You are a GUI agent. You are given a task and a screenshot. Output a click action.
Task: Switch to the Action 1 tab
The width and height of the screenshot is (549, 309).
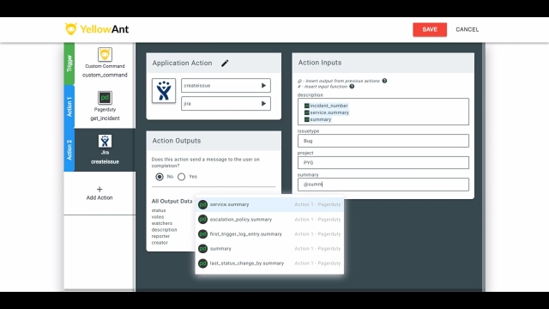(69, 106)
